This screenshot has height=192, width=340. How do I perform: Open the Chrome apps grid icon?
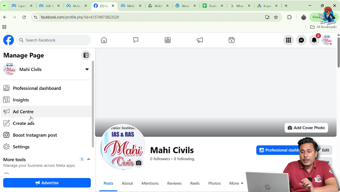click(4, 27)
